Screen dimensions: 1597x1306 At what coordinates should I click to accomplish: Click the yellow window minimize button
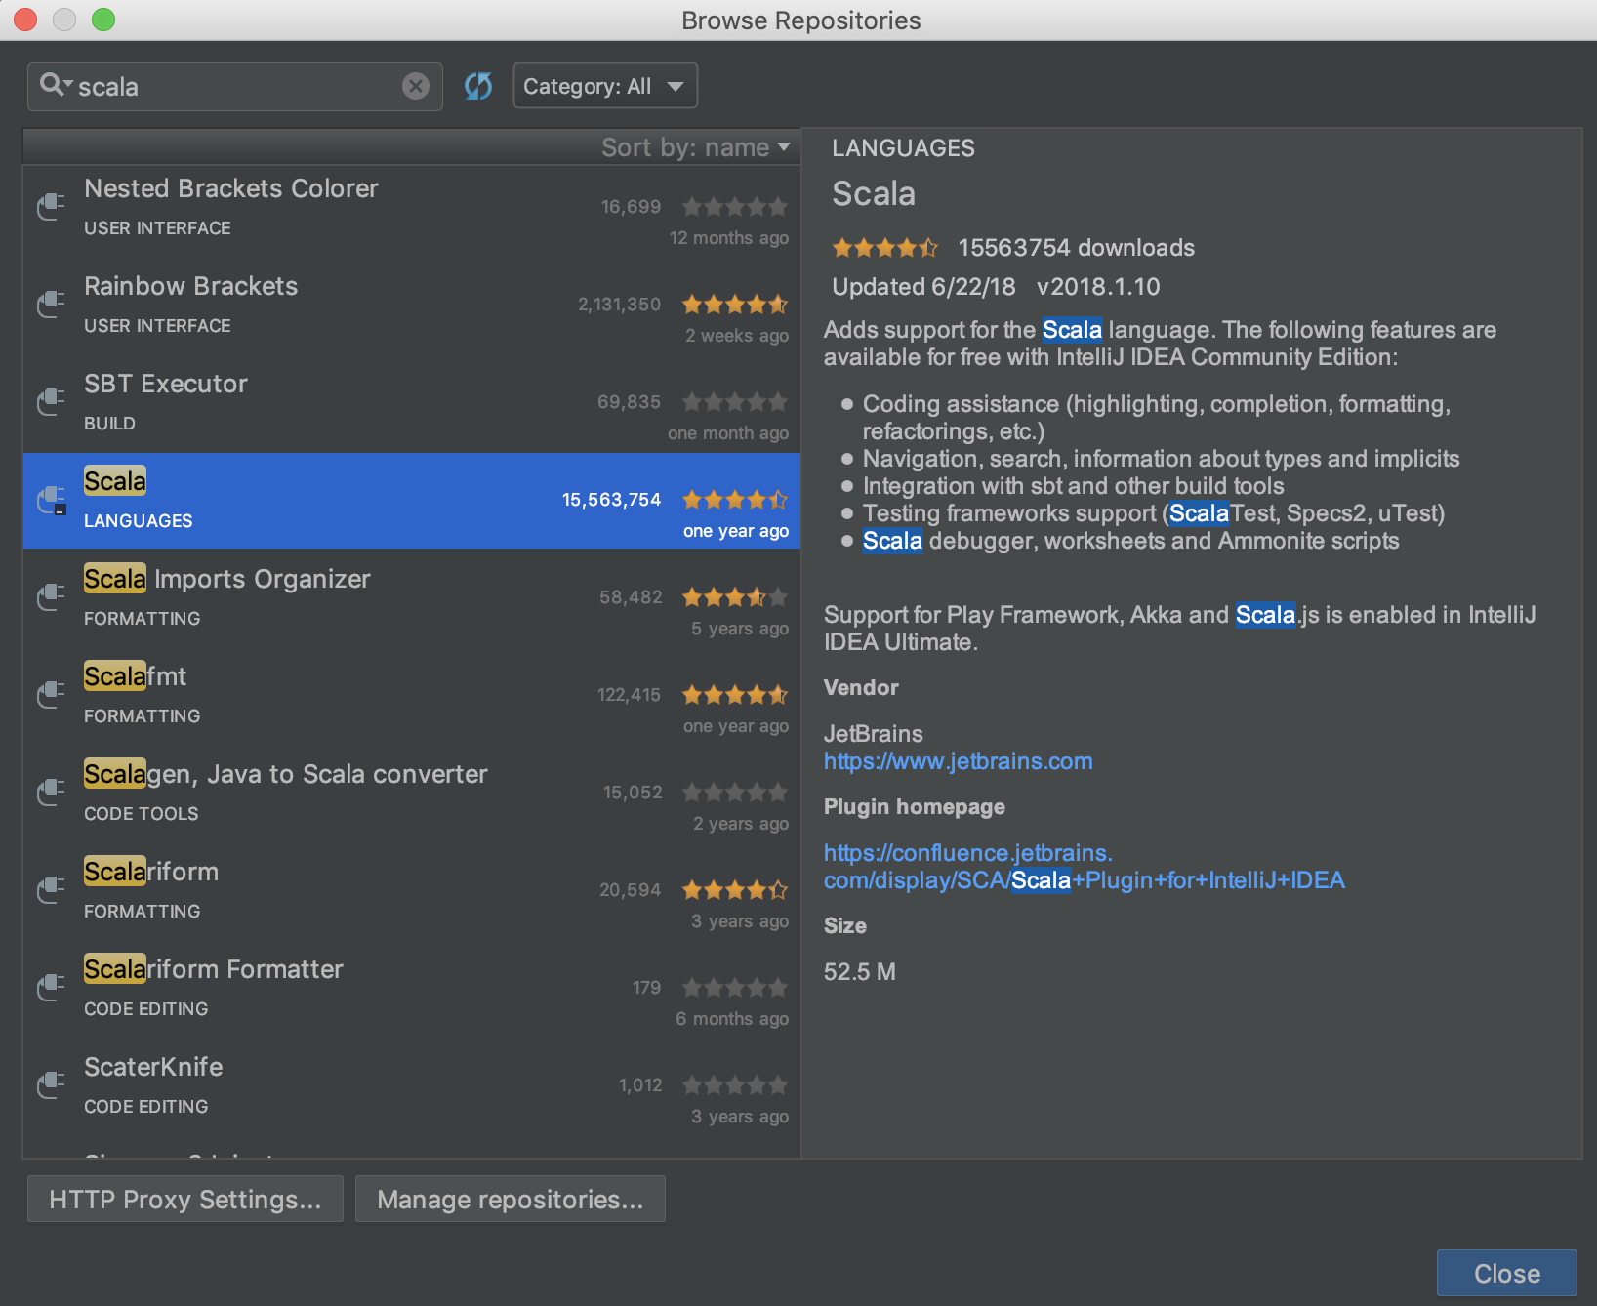click(x=64, y=20)
